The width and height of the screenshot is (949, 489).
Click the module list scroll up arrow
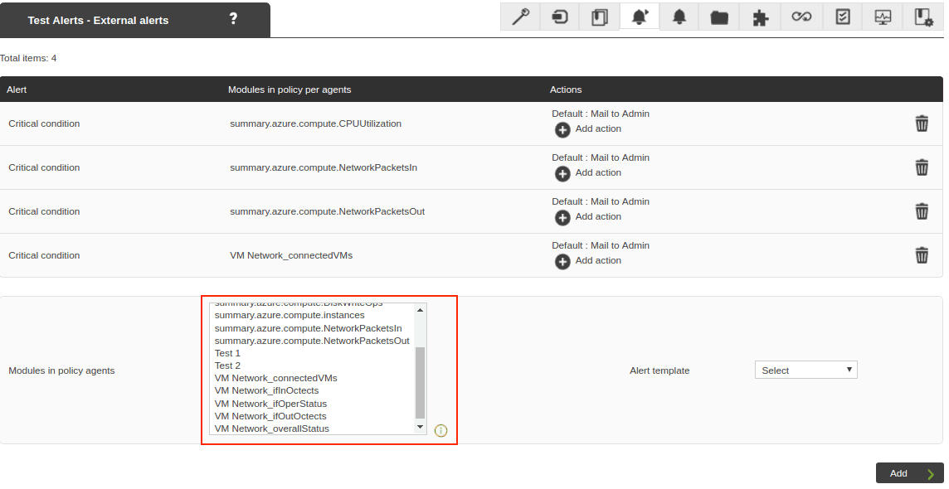(420, 309)
